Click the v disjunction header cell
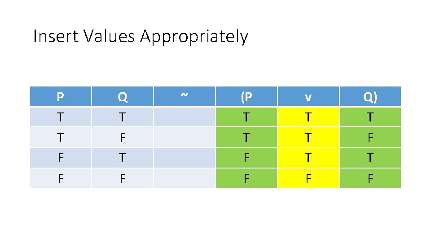 click(x=308, y=96)
